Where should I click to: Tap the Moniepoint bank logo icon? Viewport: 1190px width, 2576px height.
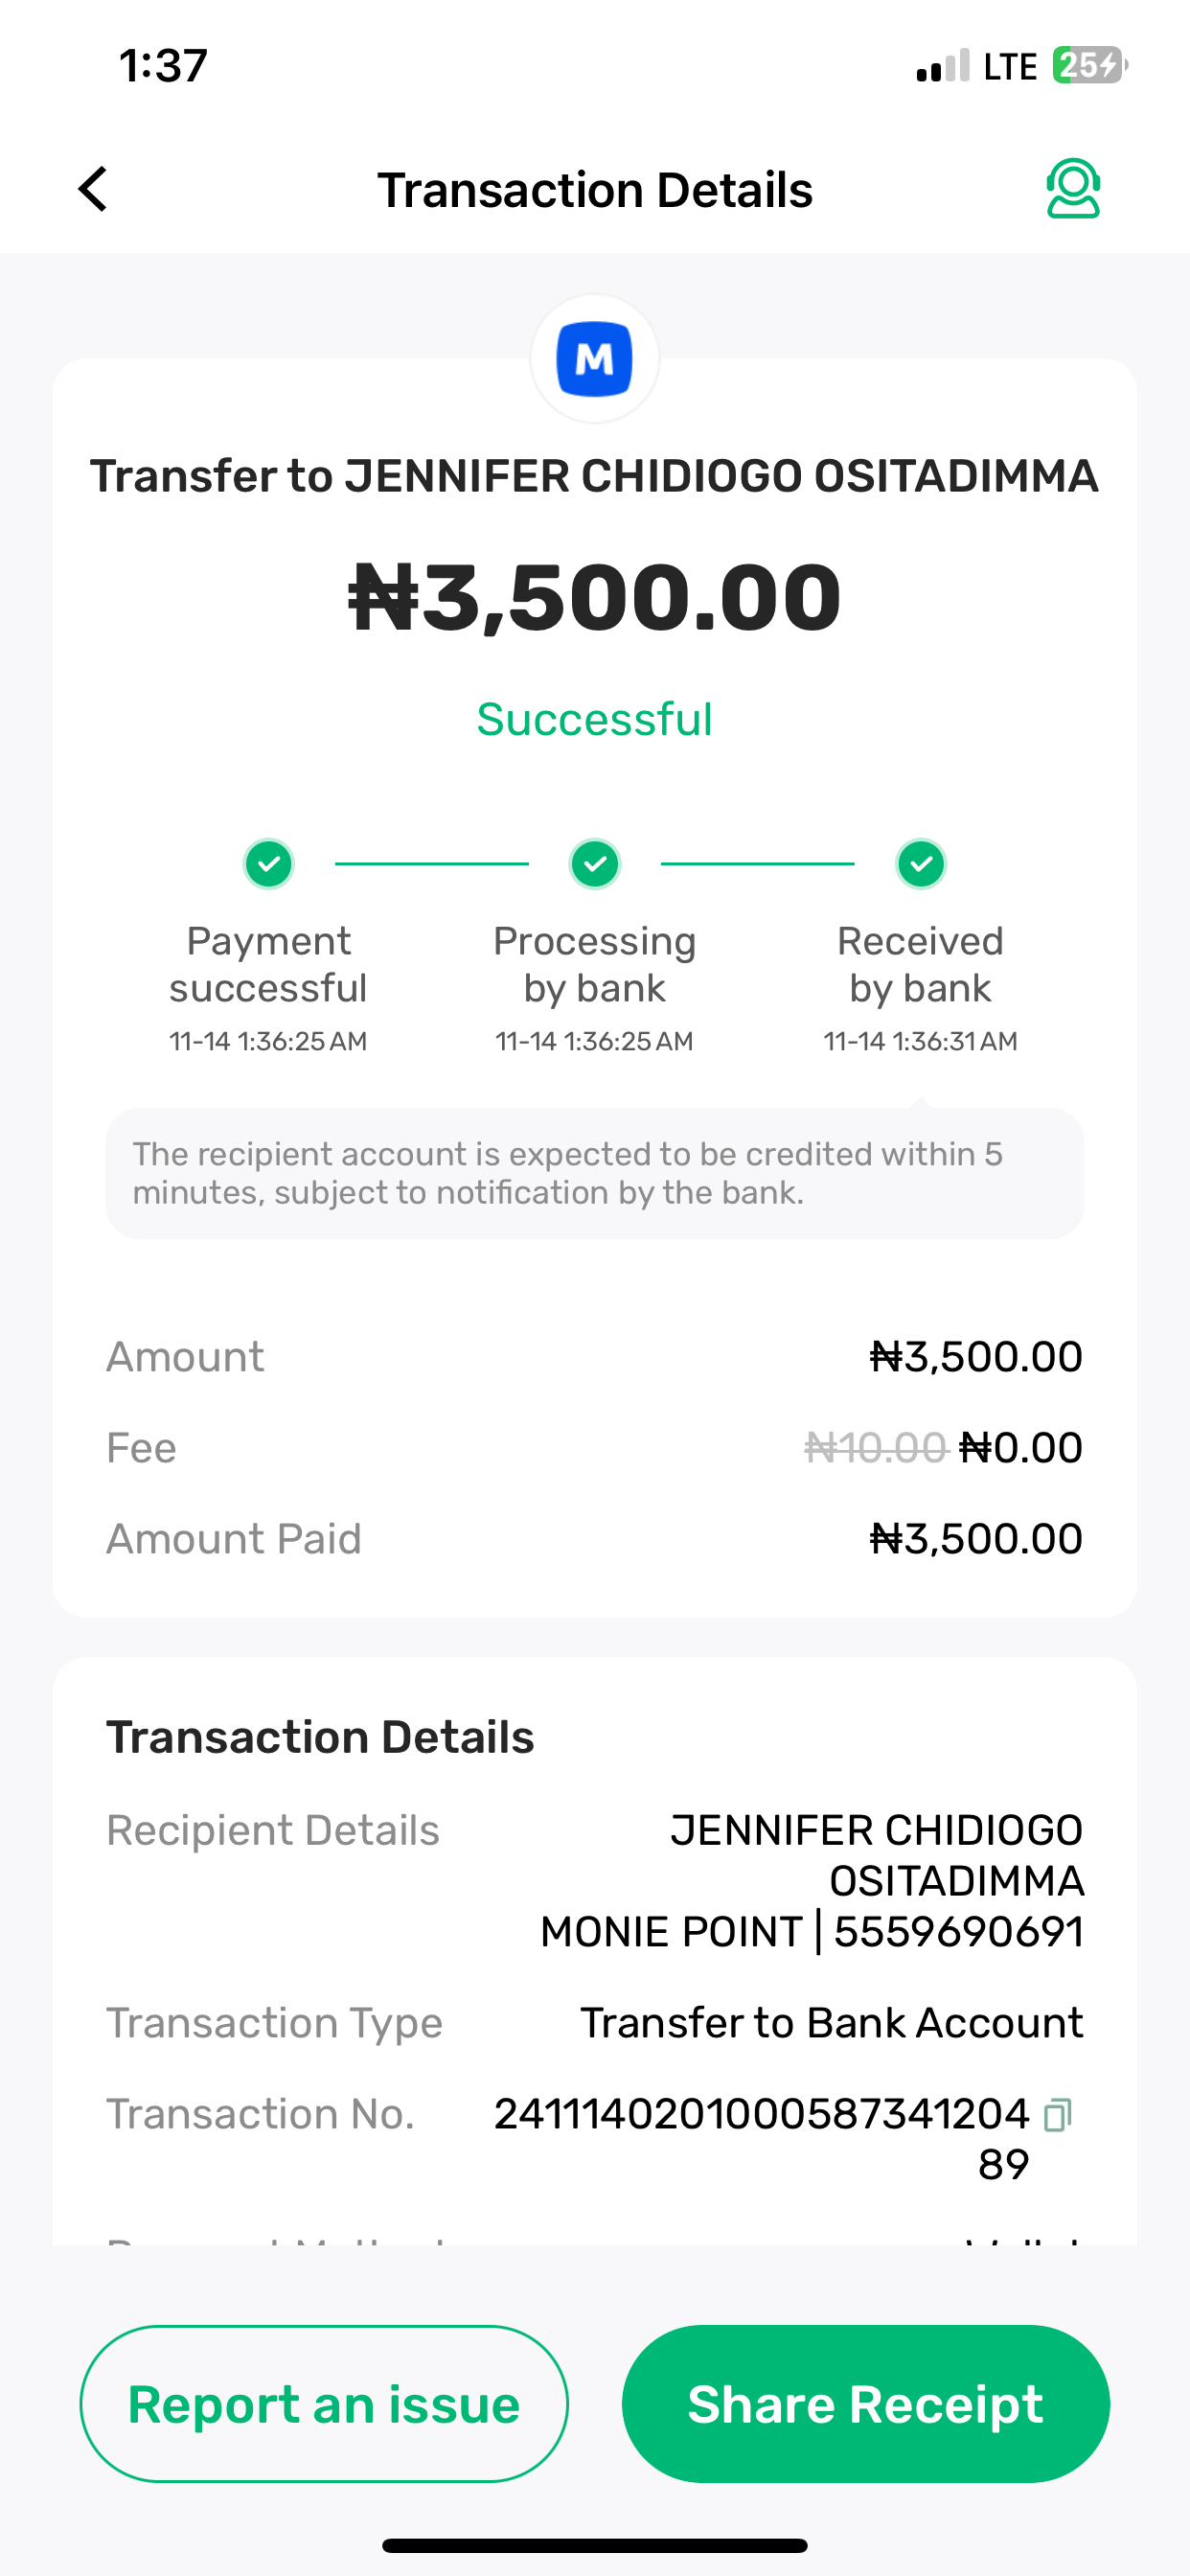click(x=595, y=359)
